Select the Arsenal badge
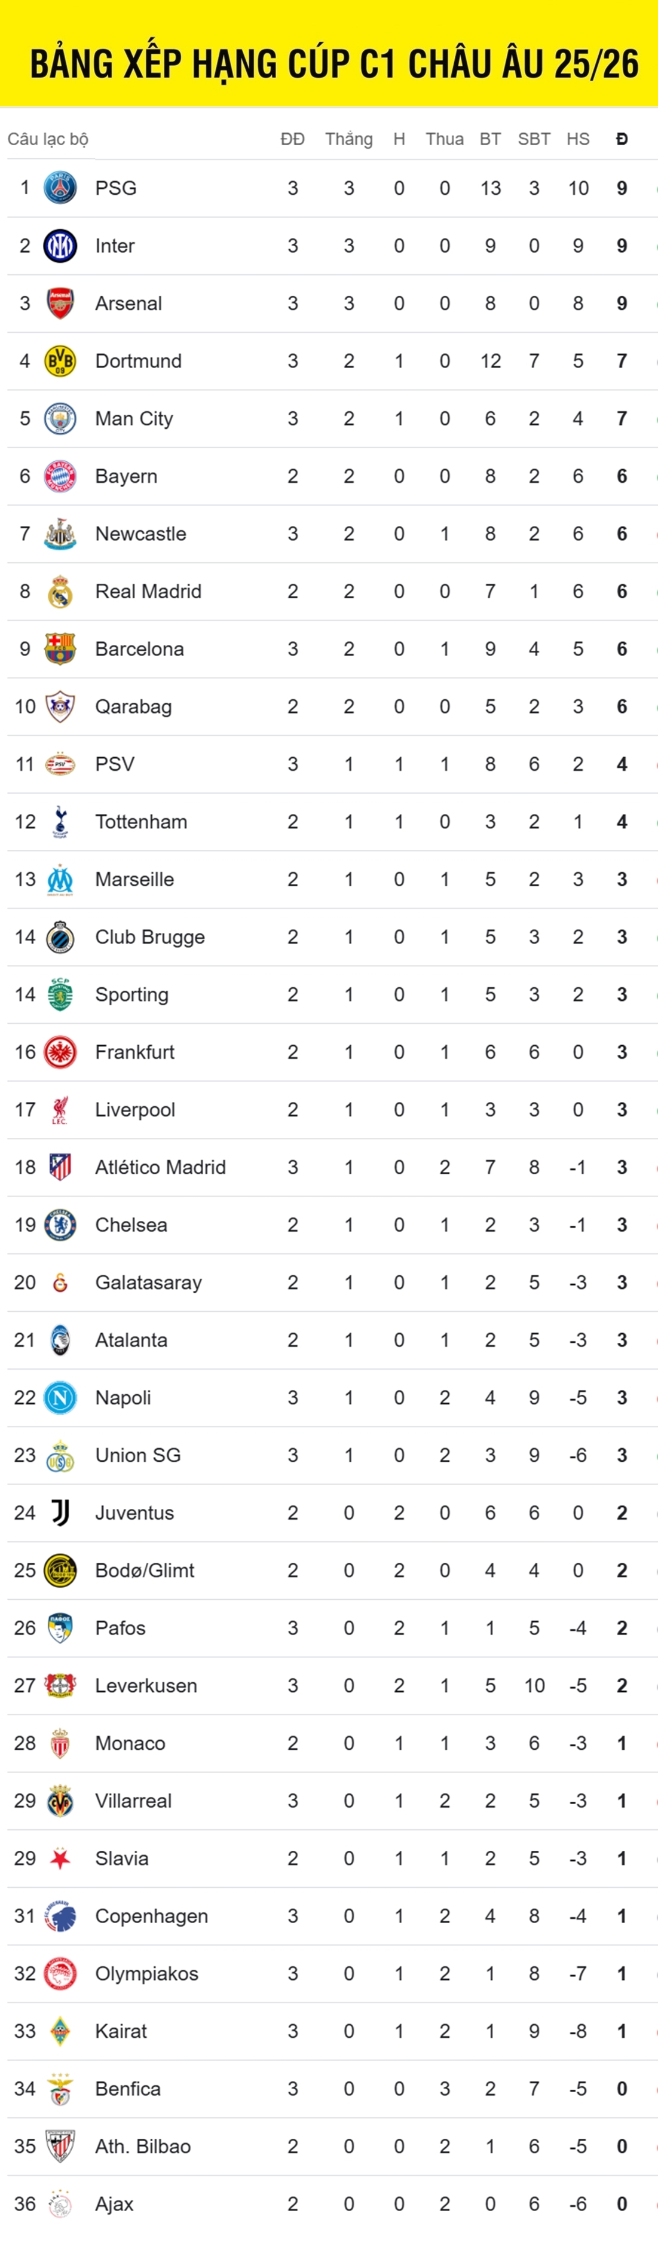The height and width of the screenshot is (2244, 658). pyautogui.click(x=60, y=303)
